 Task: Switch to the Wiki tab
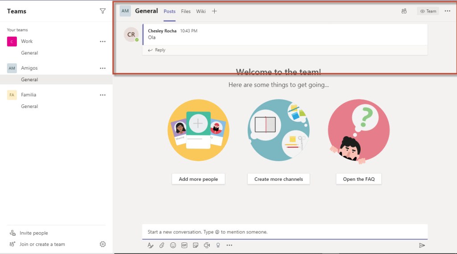click(201, 11)
